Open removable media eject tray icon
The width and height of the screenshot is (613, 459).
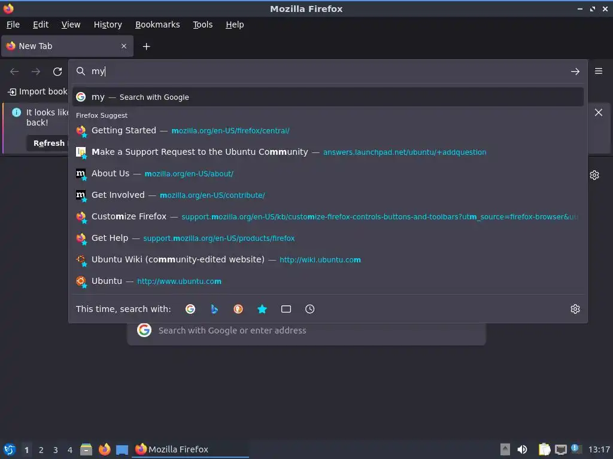(505, 449)
